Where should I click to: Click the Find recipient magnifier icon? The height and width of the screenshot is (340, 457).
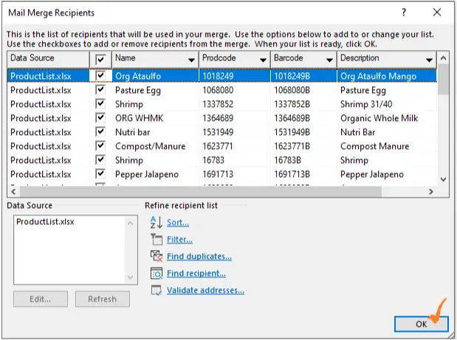coord(157,273)
